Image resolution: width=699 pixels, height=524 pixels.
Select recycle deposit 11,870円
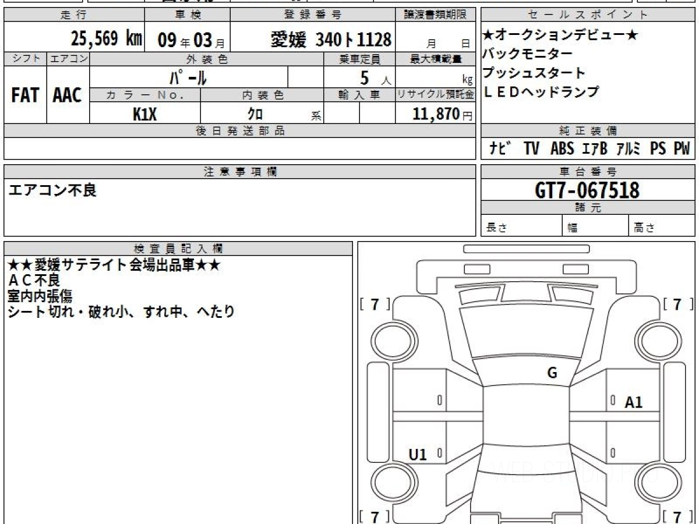pos(443,114)
